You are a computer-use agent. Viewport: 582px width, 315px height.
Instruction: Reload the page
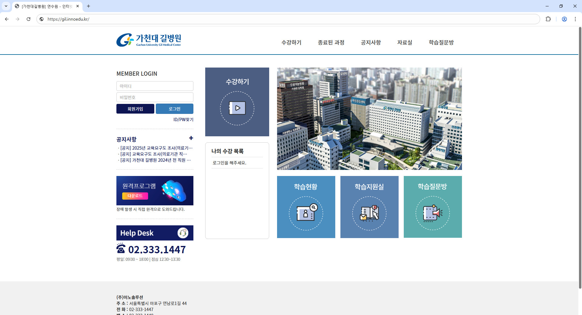click(x=28, y=19)
